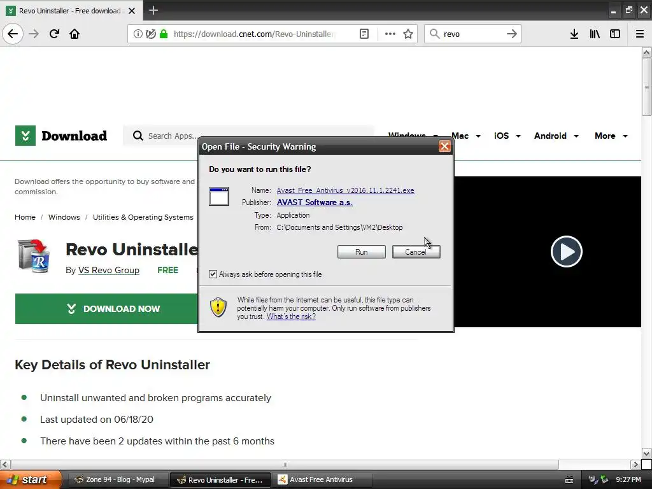The width and height of the screenshot is (652, 489).
Task: Click the search go arrow next to revo
Action: 512,34
